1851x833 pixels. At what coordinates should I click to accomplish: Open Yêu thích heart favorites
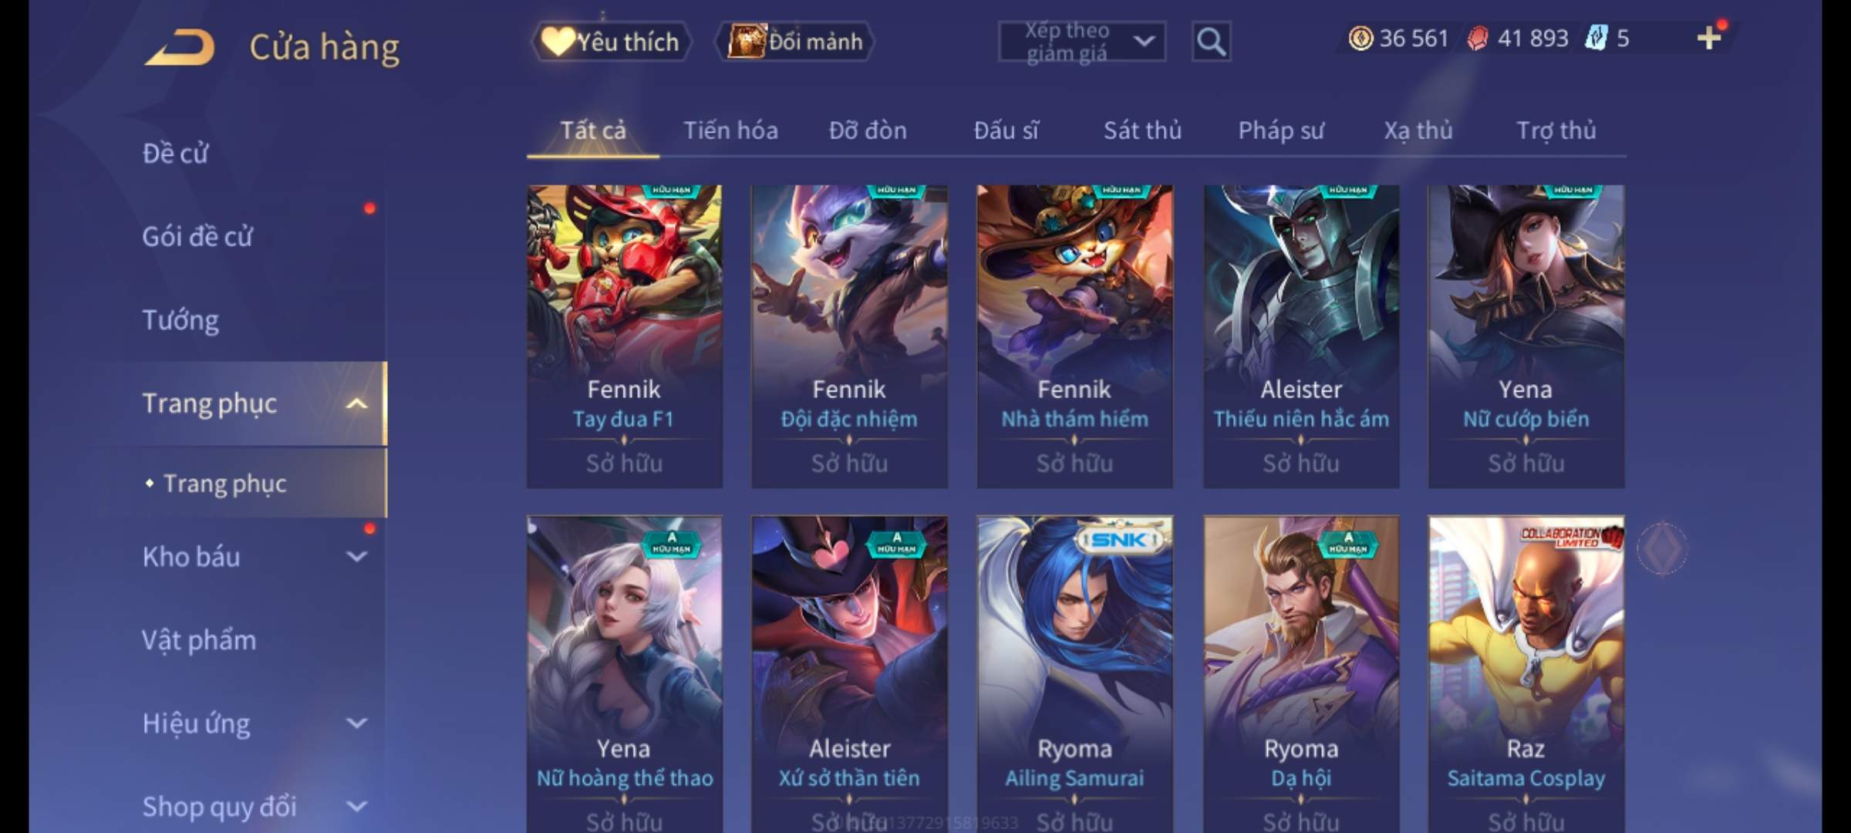pos(611,42)
